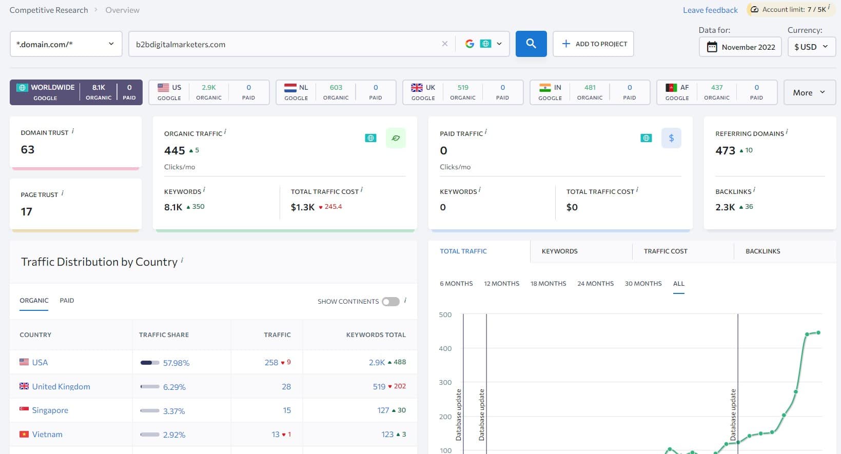The height and width of the screenshot is (454, 841).
Task: Open the BACKLINKS chart tab
Action: click(762, 251)
